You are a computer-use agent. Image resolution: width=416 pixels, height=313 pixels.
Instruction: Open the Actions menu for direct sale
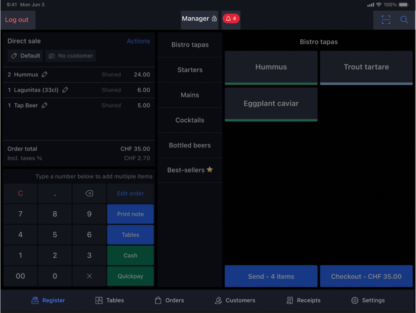click(x=138, y=41)
